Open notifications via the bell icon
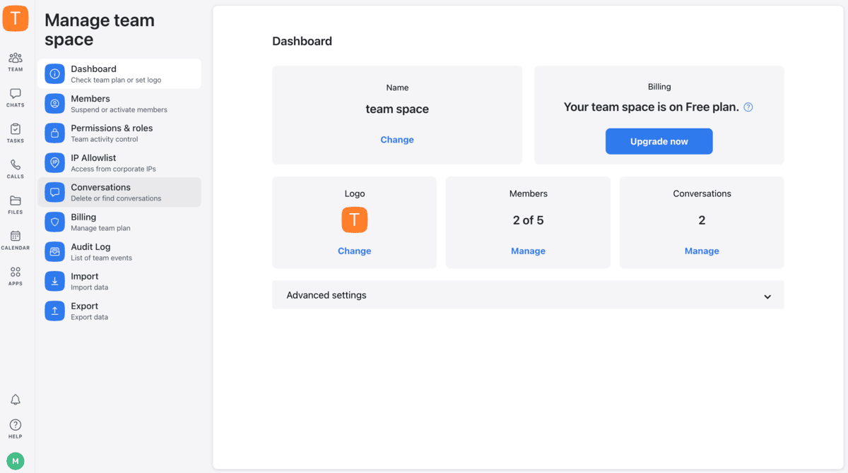This screenshot has height=473, width=848. (15, 399)
